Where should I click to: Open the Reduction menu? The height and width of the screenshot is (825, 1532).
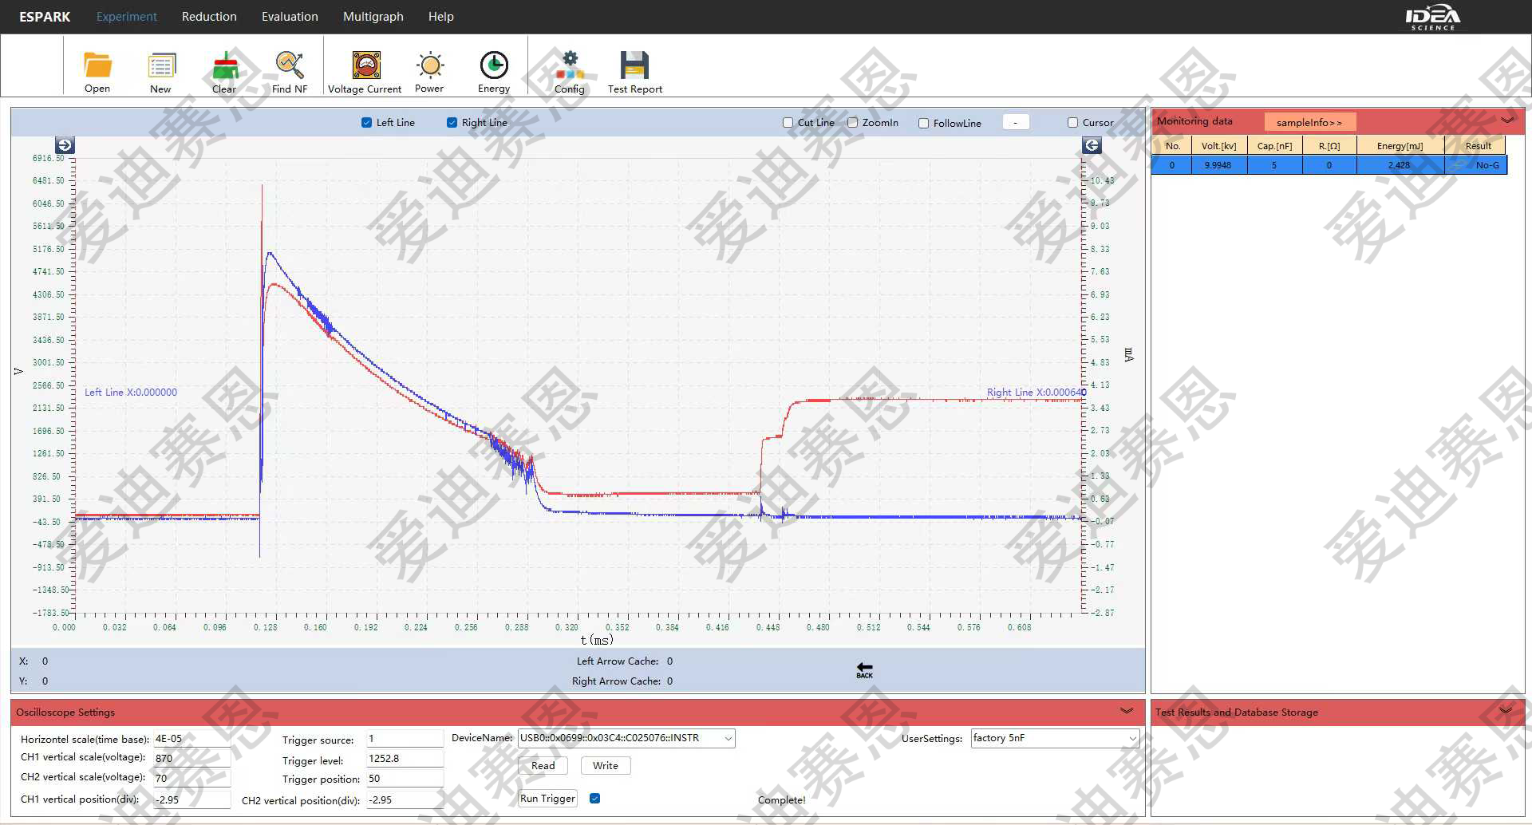209,17
